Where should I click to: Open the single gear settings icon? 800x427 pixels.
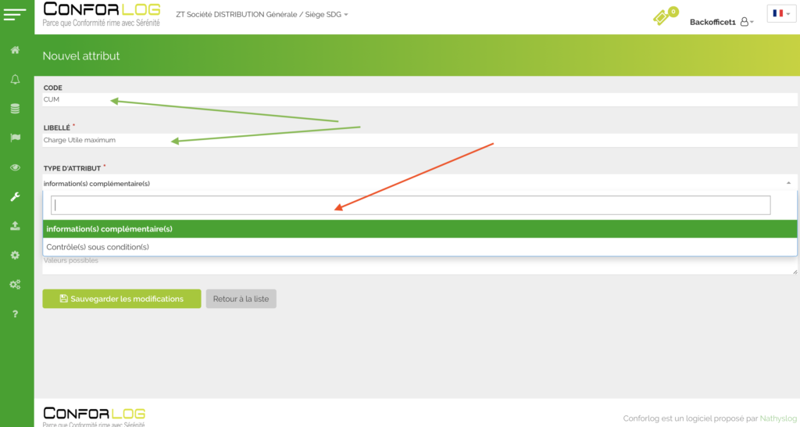click(x=15, y=255)
